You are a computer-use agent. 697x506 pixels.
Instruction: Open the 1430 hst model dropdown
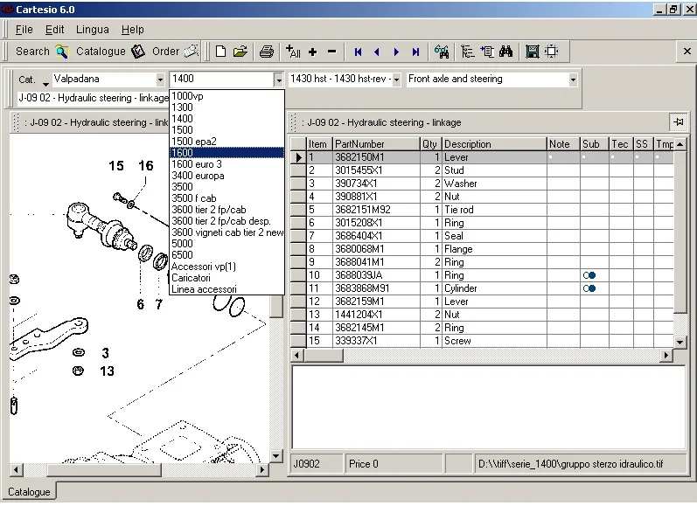coord(396,80)
